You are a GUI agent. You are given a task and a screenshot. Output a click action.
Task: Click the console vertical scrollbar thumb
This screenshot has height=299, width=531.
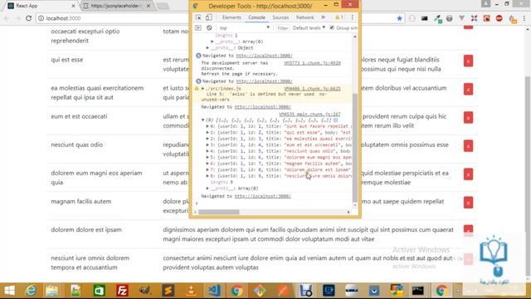[x=355, y=148]
